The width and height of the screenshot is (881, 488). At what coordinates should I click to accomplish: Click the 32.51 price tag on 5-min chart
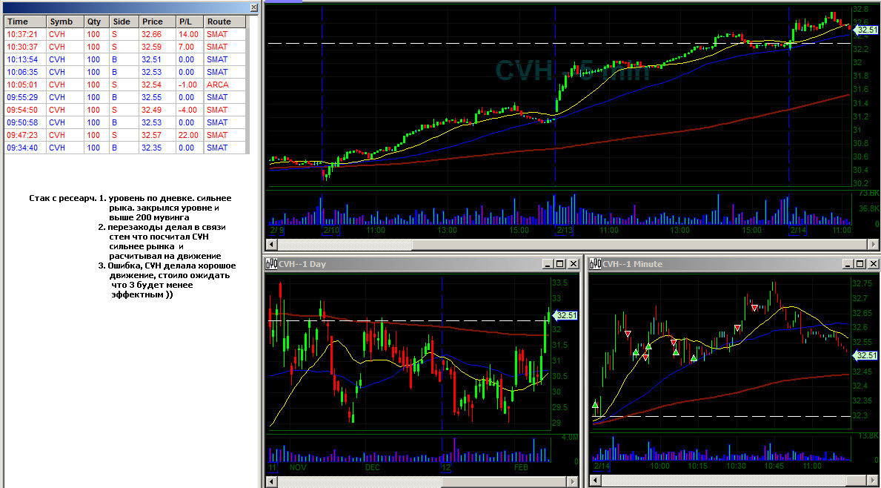point(865,30)
